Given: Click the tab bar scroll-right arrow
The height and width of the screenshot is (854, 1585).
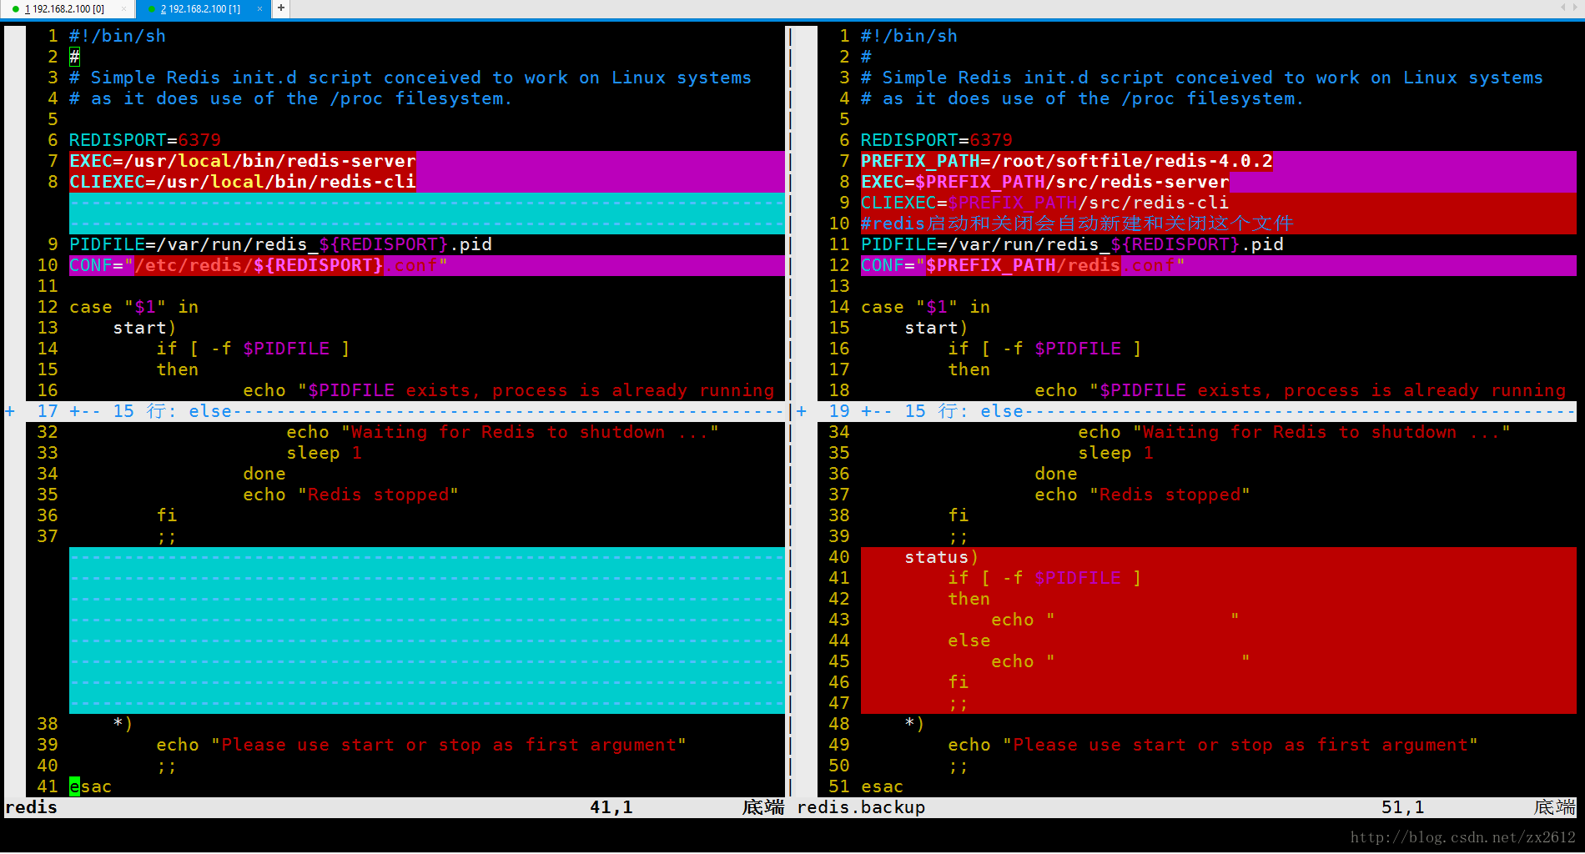Looking at the screenshot, I should tap(1575, 8).
